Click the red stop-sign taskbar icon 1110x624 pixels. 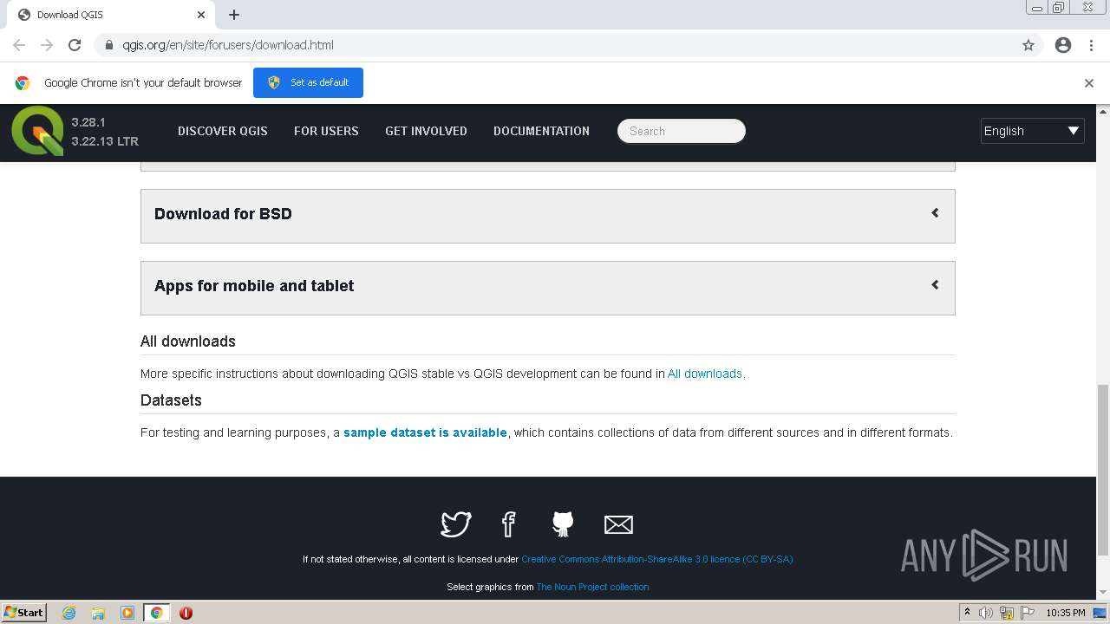pos(186,613)
